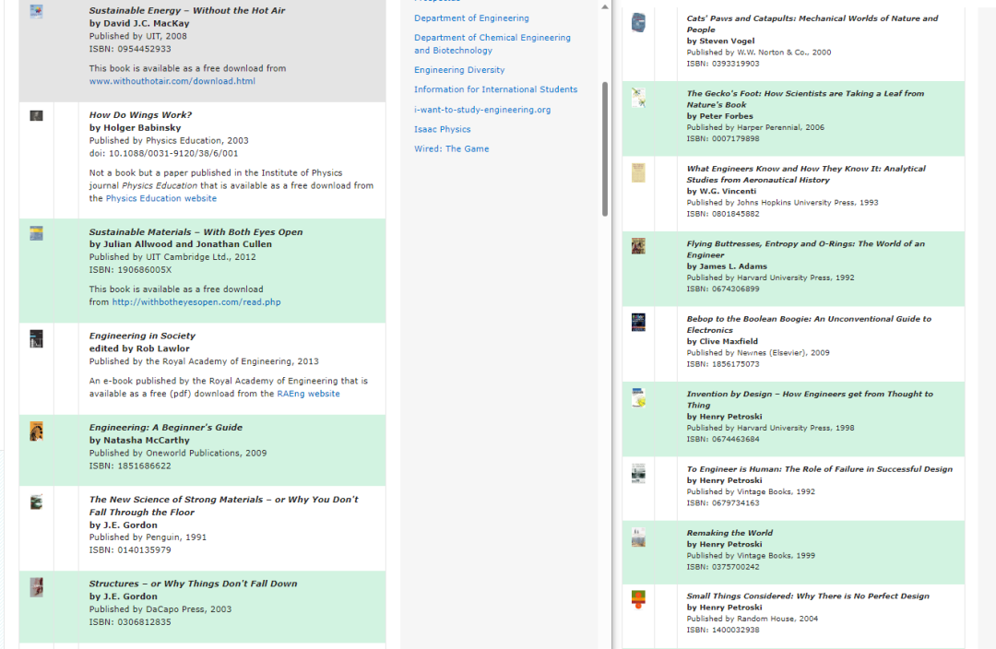Click the author line 'by David J.C. MacKay'

(139, 23)
